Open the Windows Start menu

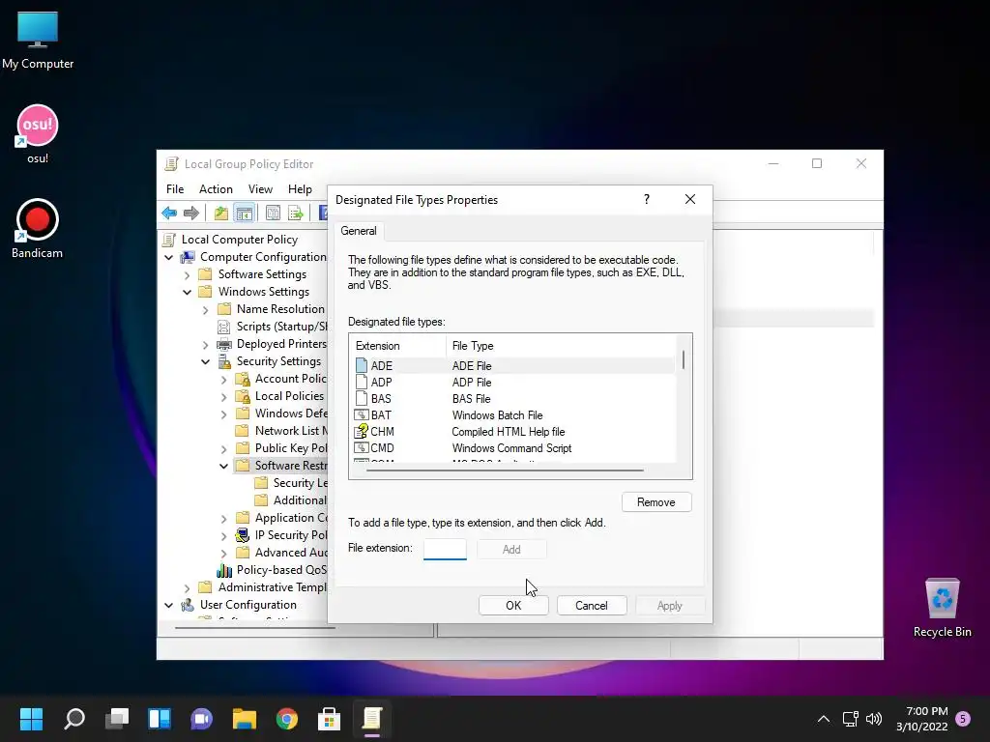(31, 719)
